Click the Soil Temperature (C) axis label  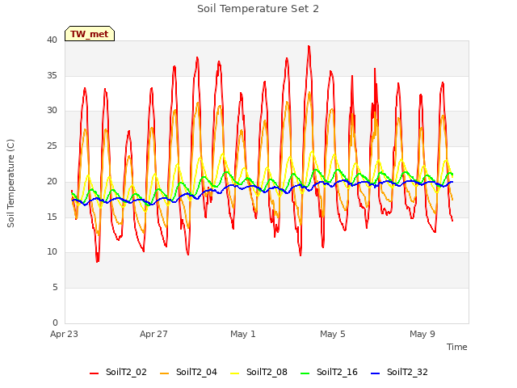click(11, 183)
